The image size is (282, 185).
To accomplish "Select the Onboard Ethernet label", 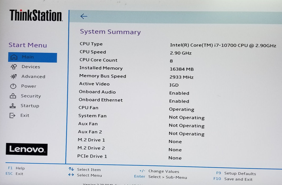I will coord(101,100).
